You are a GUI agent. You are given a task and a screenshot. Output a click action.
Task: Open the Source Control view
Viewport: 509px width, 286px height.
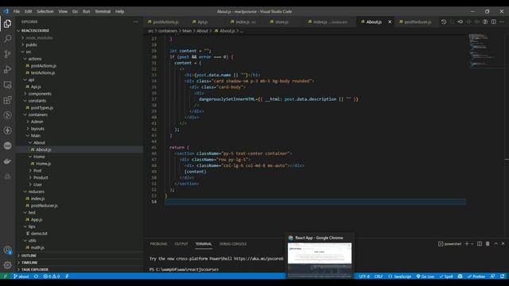coord(7,54)
